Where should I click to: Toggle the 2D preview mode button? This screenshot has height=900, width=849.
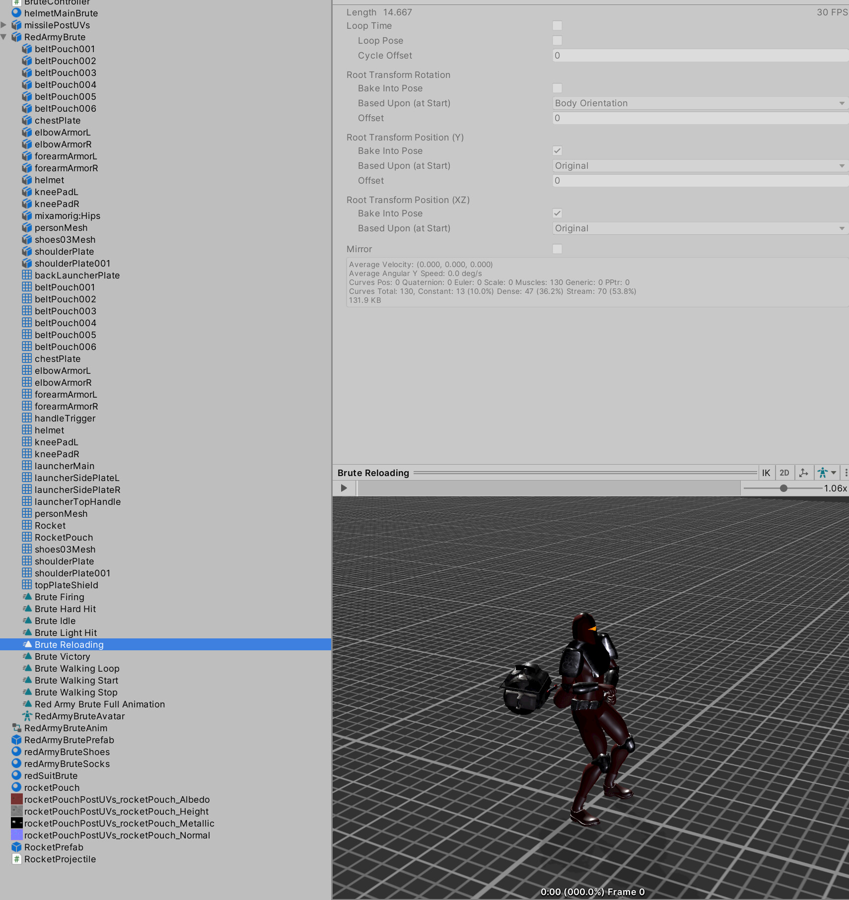[x=784, y=473]
